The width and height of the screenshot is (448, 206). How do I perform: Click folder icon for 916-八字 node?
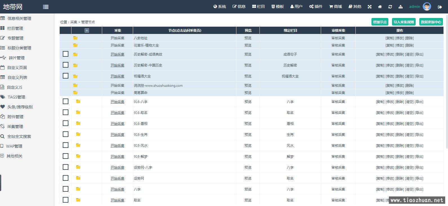[78, 102]
